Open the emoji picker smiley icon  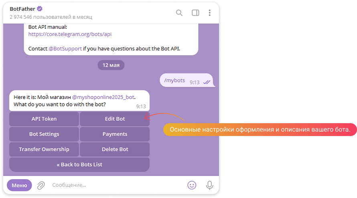click(192, 185)
